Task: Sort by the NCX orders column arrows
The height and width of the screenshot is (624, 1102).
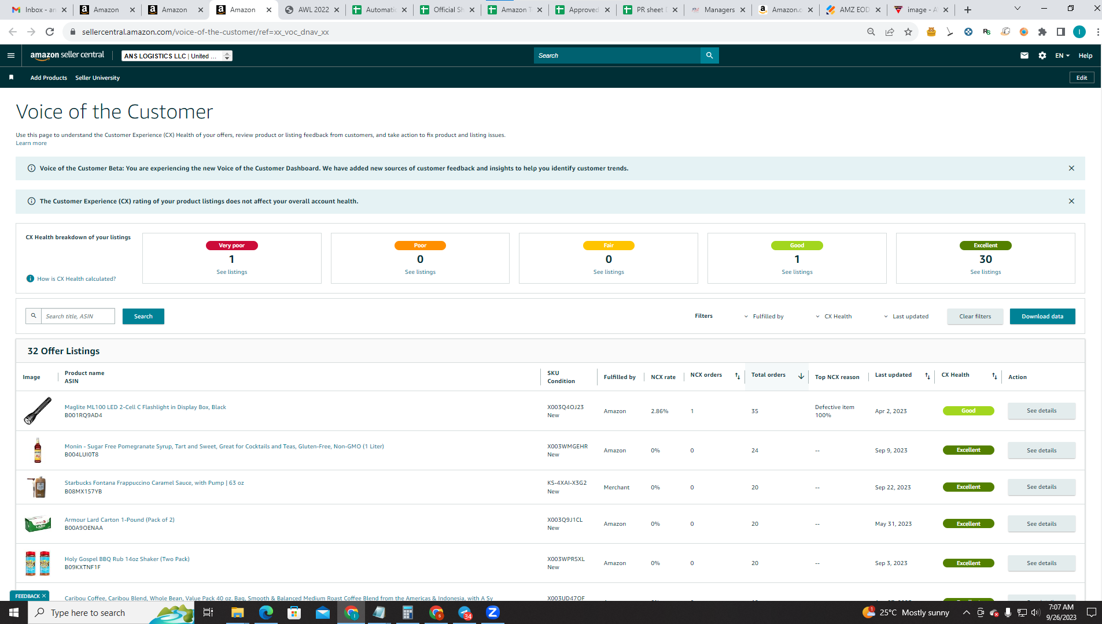Action: click(738, 376)
